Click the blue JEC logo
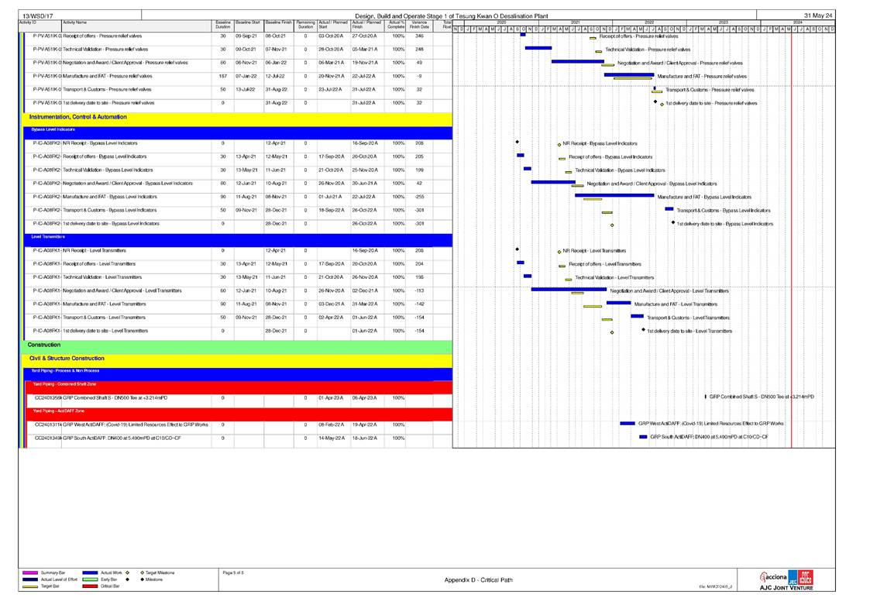This screenshot has height=615, width=870. click(793, 577)
